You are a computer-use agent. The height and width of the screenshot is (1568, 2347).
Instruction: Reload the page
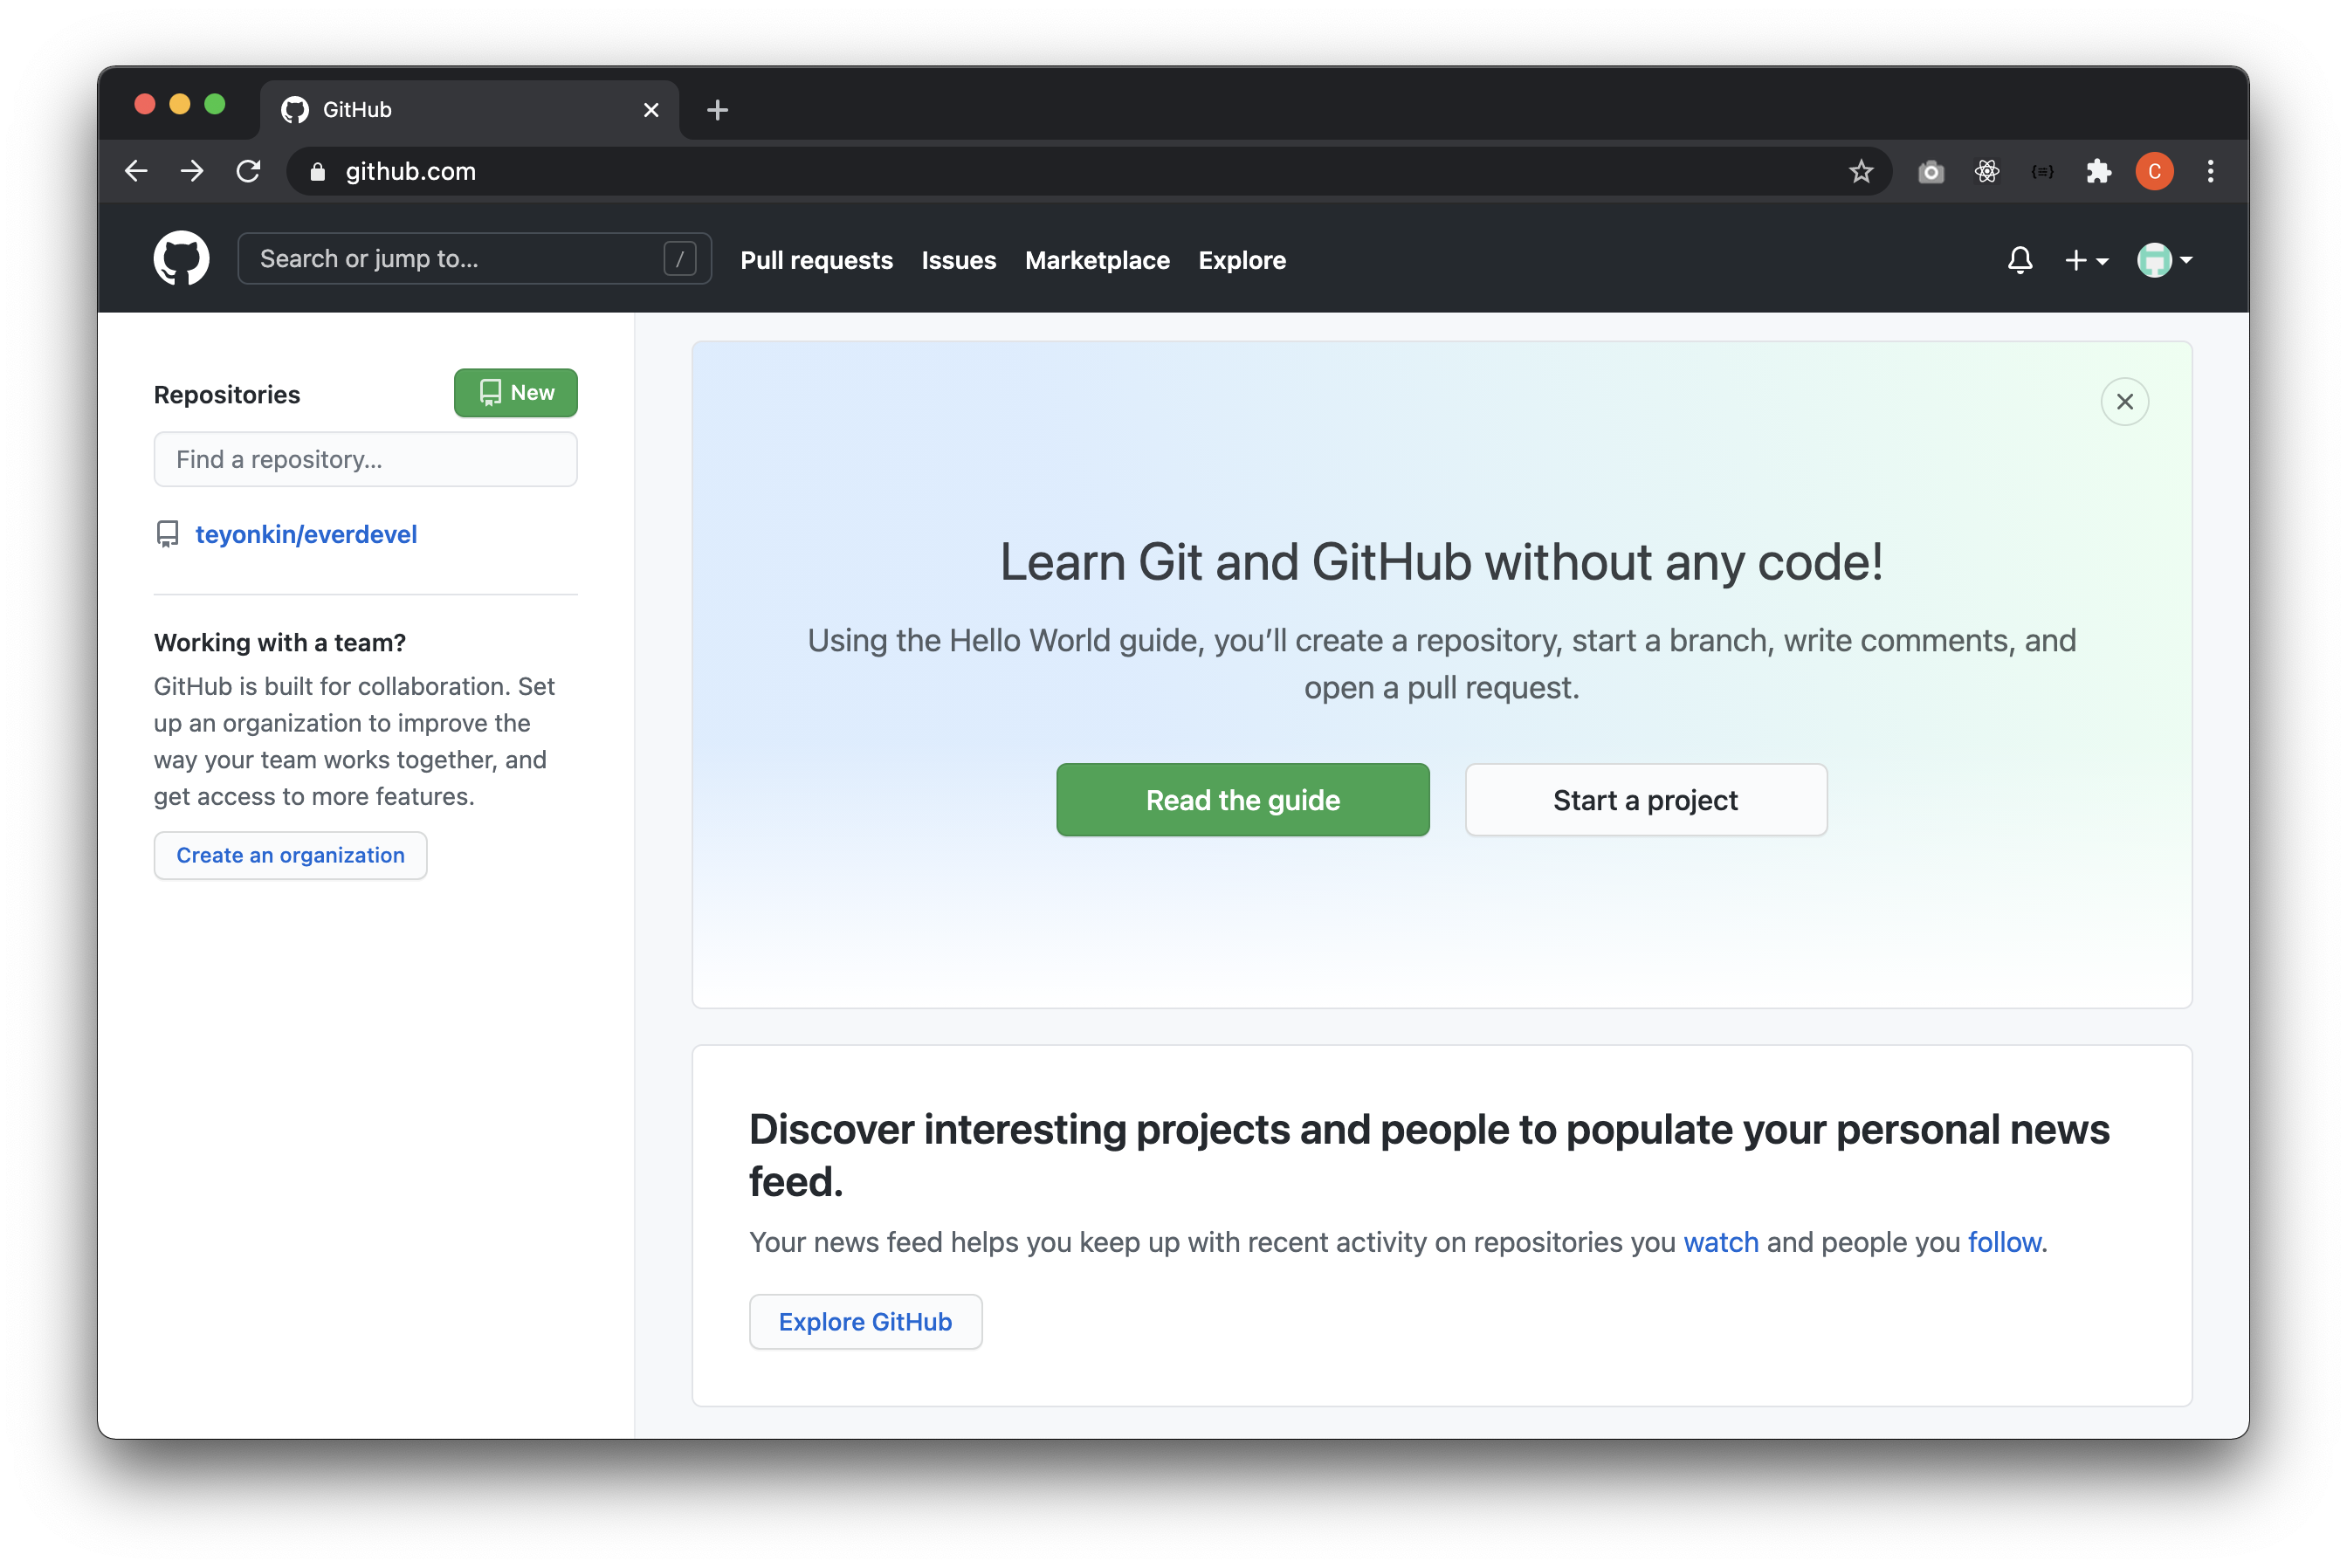point(248,171)
